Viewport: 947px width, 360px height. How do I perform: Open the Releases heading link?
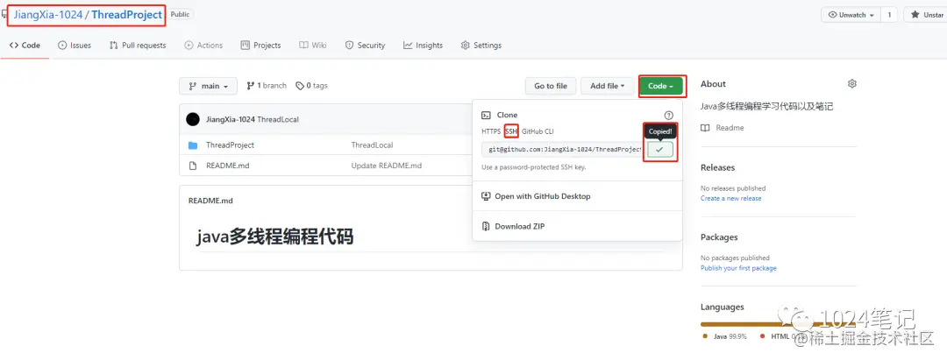[717, 167]
